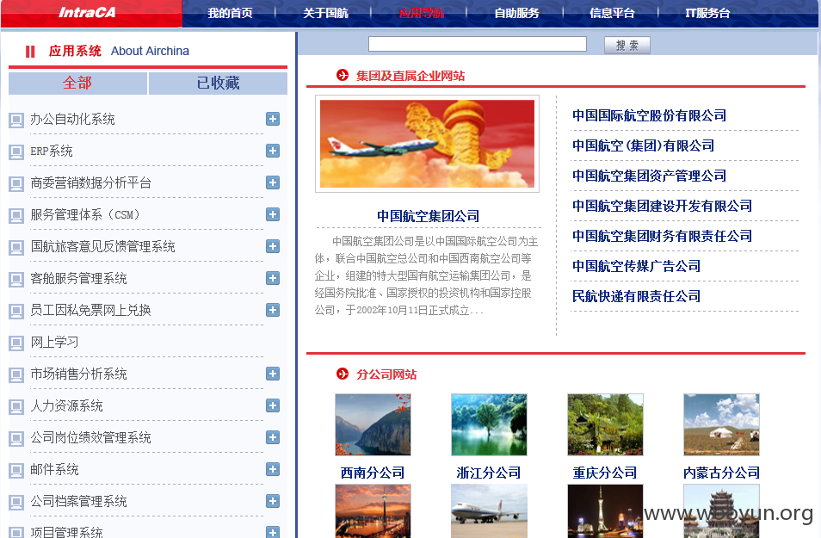Expand 市场销售分析系统 with its plus button
821x538 pixels.
(273, 374)
